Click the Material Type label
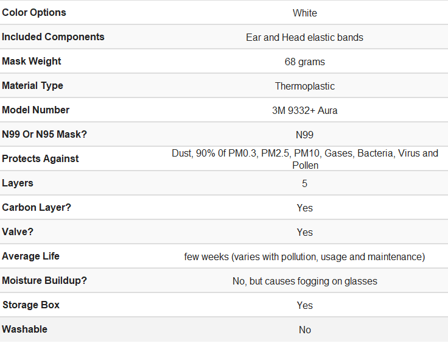Screen dimensions: 448x343 click(33, 85)
